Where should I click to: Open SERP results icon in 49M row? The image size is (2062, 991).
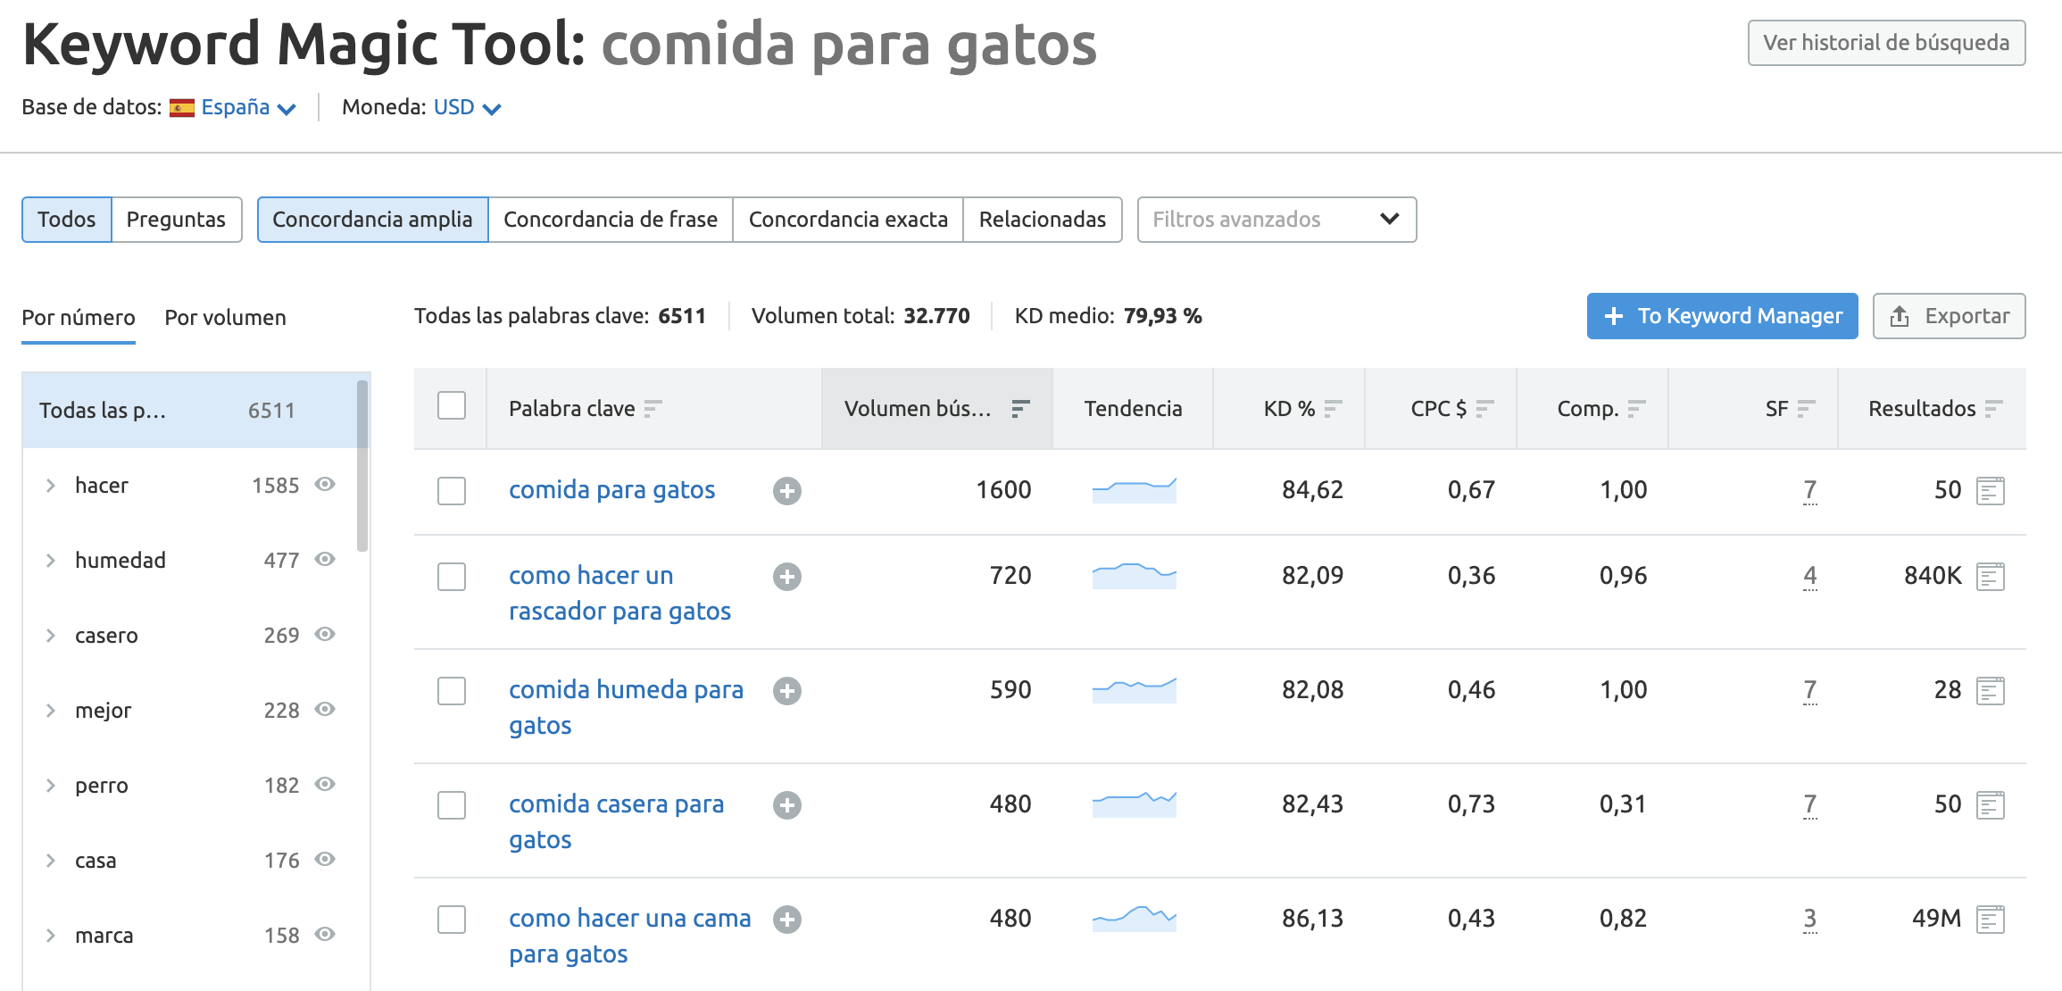(x=1991, y=920)
